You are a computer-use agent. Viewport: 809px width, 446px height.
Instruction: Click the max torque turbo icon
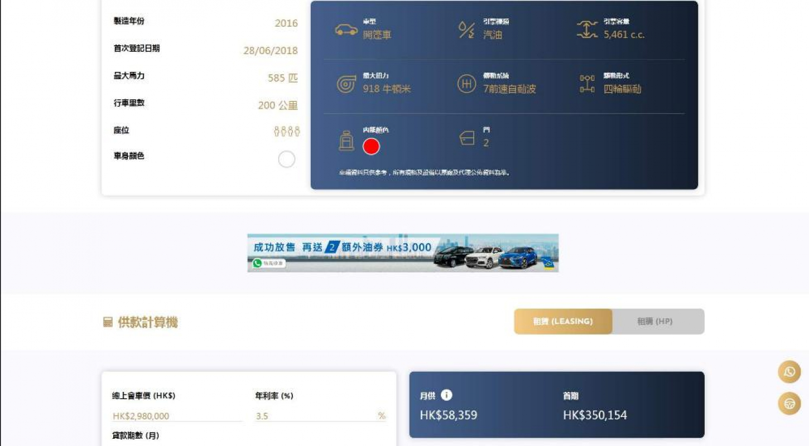[x=346, y=84]
